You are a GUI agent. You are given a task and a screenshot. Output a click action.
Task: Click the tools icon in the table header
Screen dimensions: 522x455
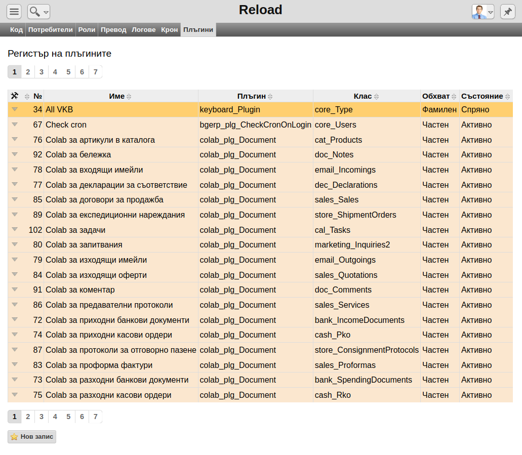click(x=15, y=96)
